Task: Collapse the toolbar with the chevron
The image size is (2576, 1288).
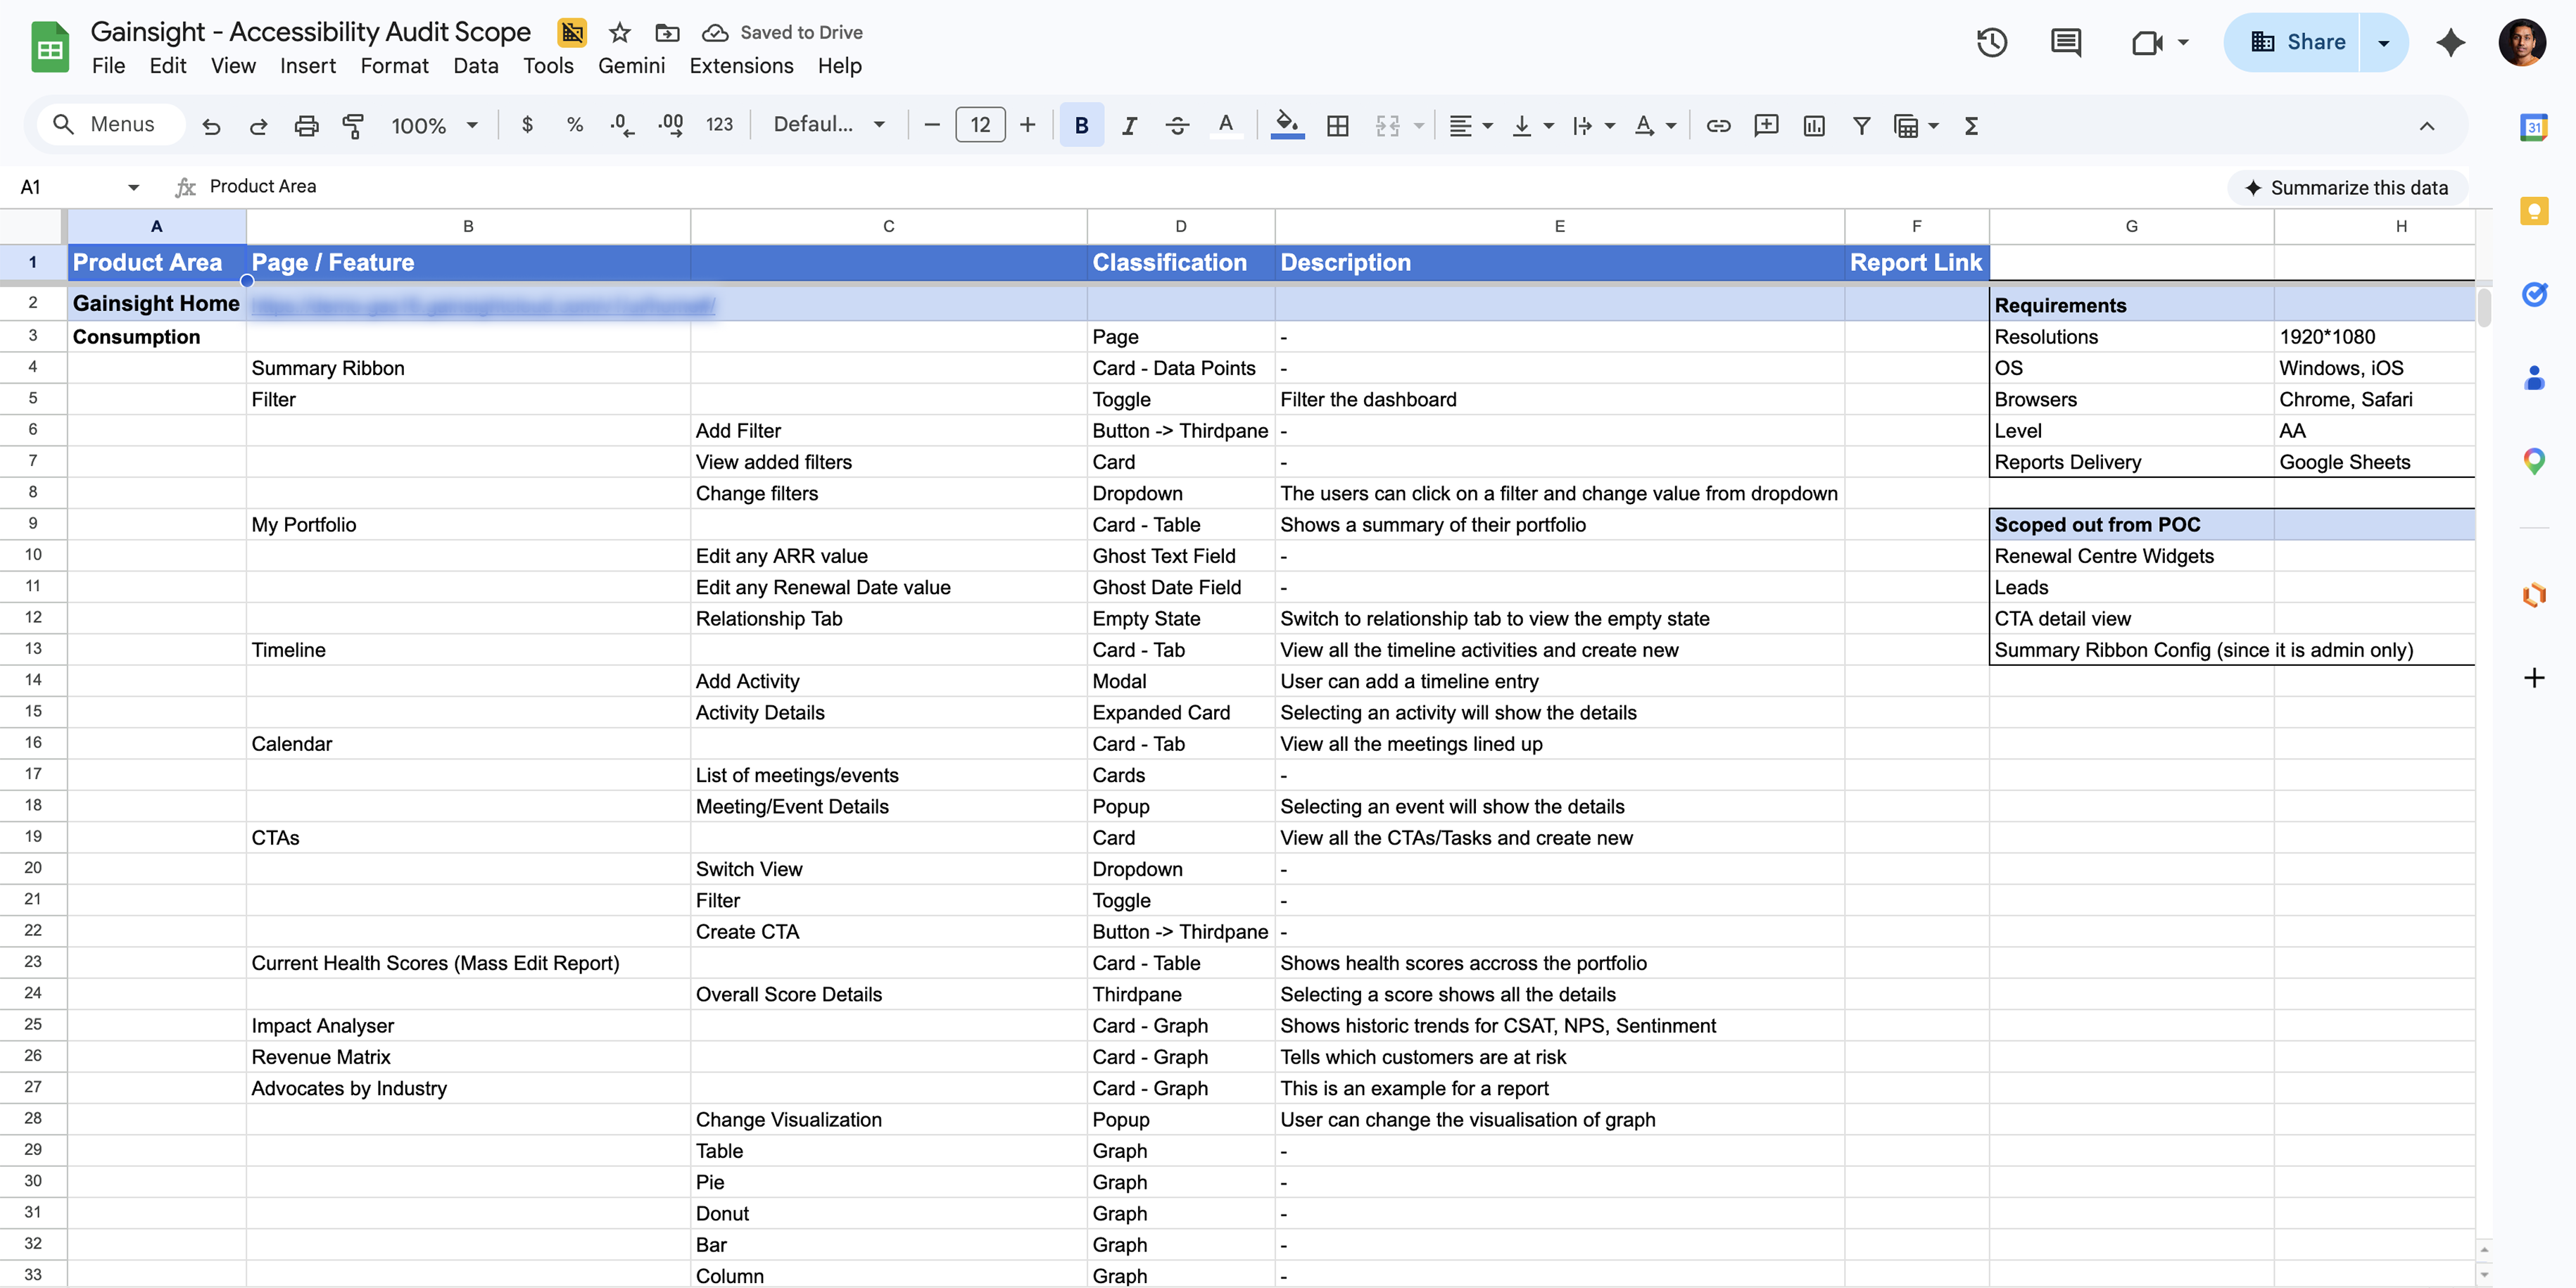Action: coord(2426,126)
